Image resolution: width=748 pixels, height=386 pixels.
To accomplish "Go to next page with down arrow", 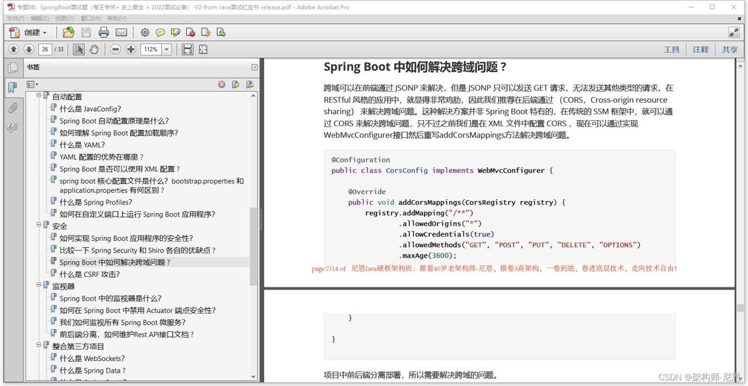I will click(x=29, y=49).
